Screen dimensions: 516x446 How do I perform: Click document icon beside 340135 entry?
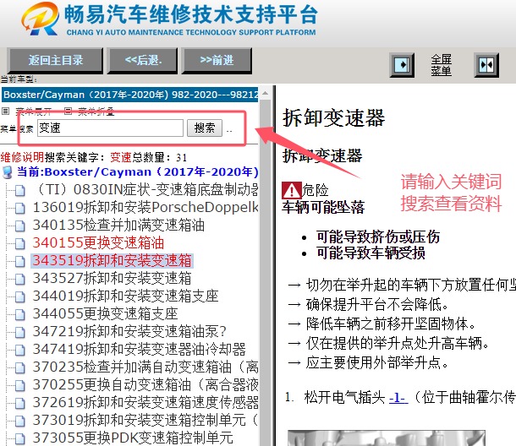pyautogui.click(x=20, y=226)
